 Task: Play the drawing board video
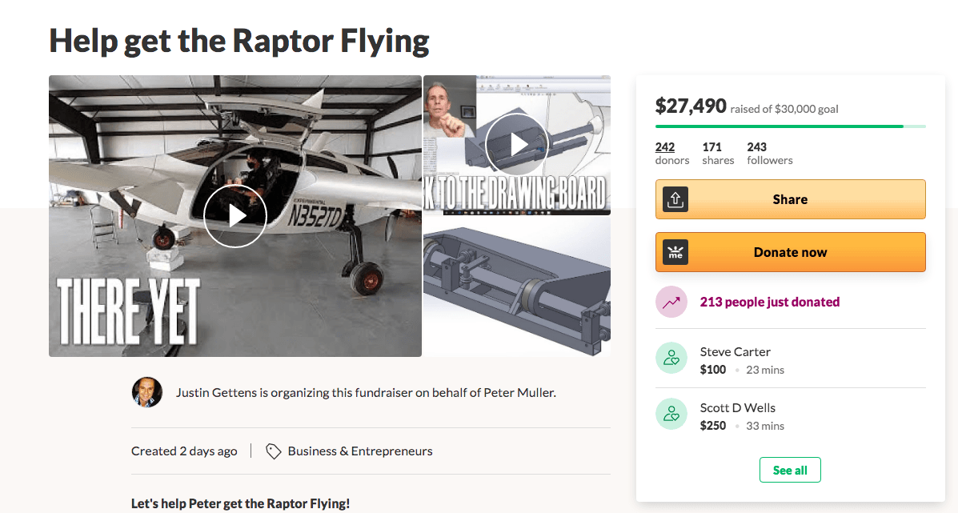point(516,145)
